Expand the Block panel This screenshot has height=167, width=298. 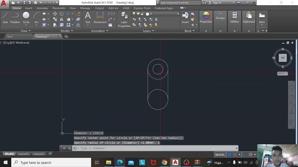pos(190,31)
